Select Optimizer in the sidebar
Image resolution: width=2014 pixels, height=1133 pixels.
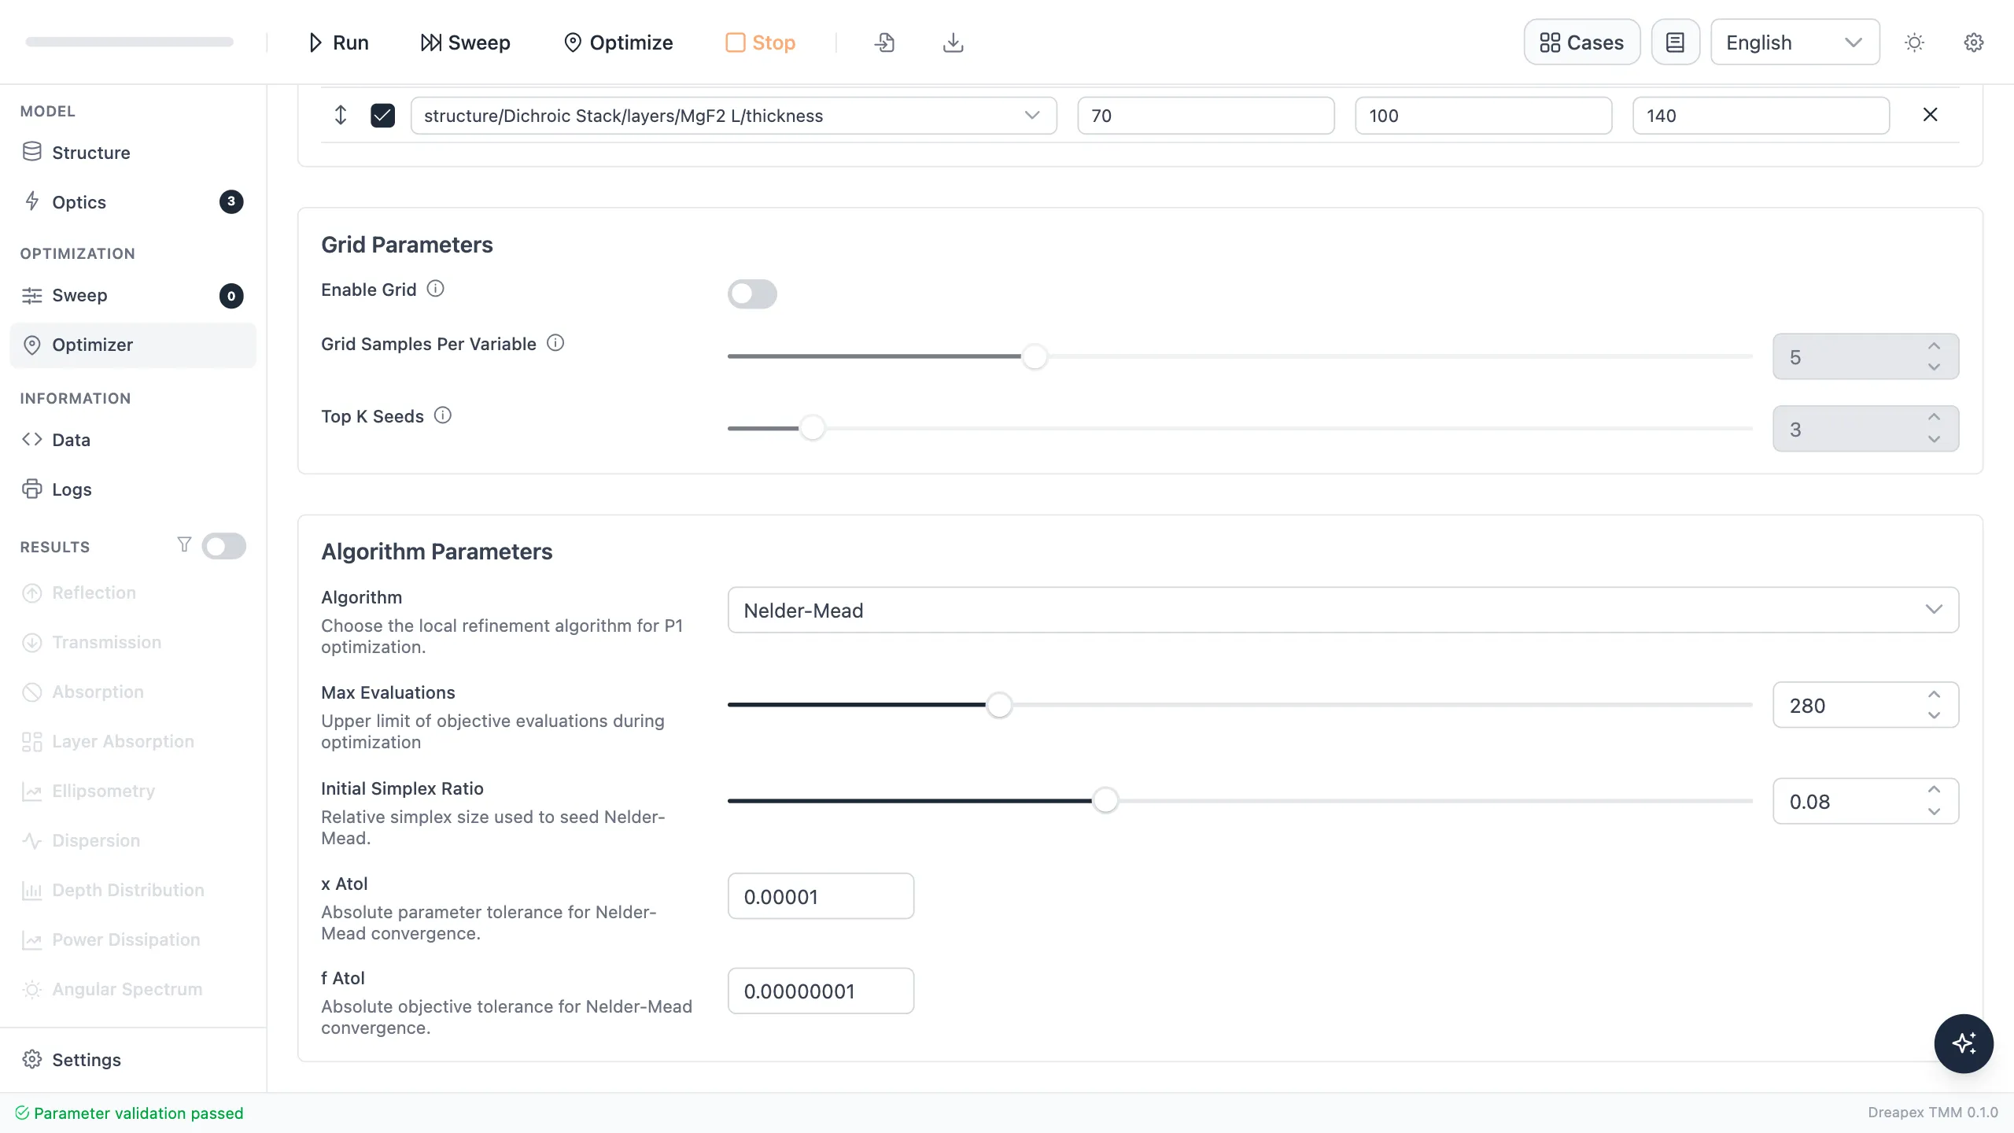pyautogui.click(x=133, y=345)
